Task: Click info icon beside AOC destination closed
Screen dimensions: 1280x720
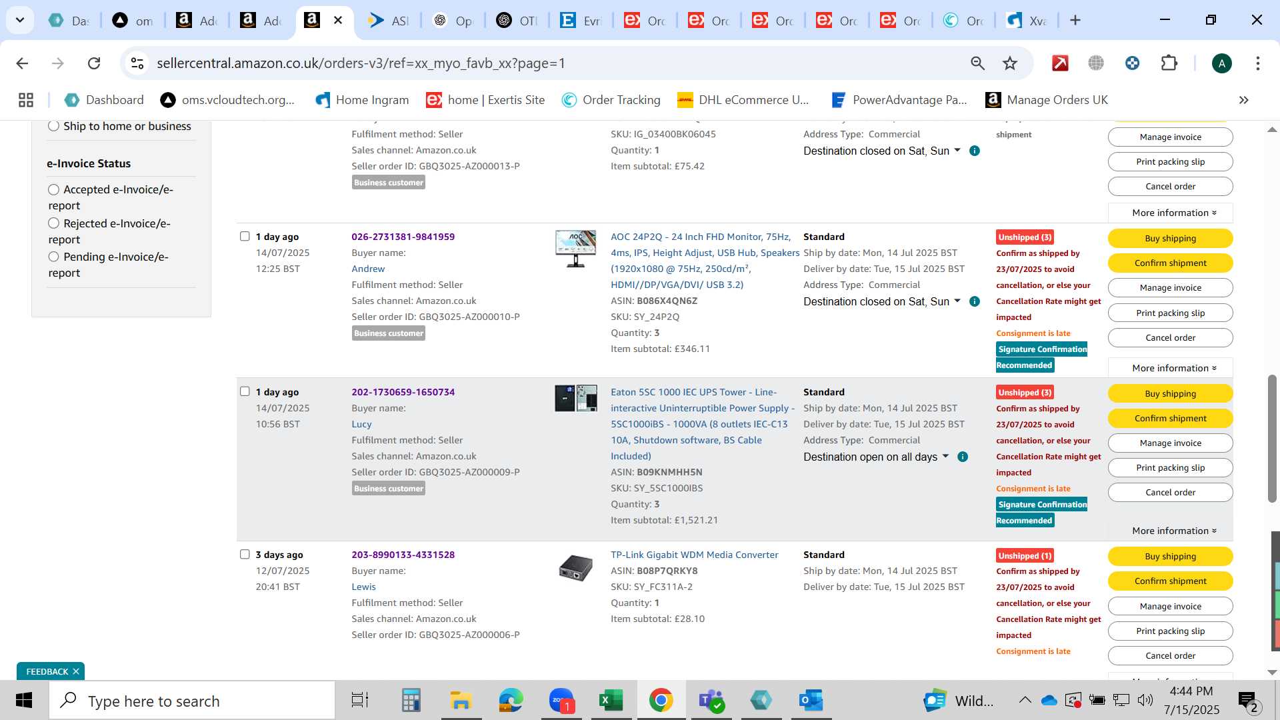Action: coord(974,301)
